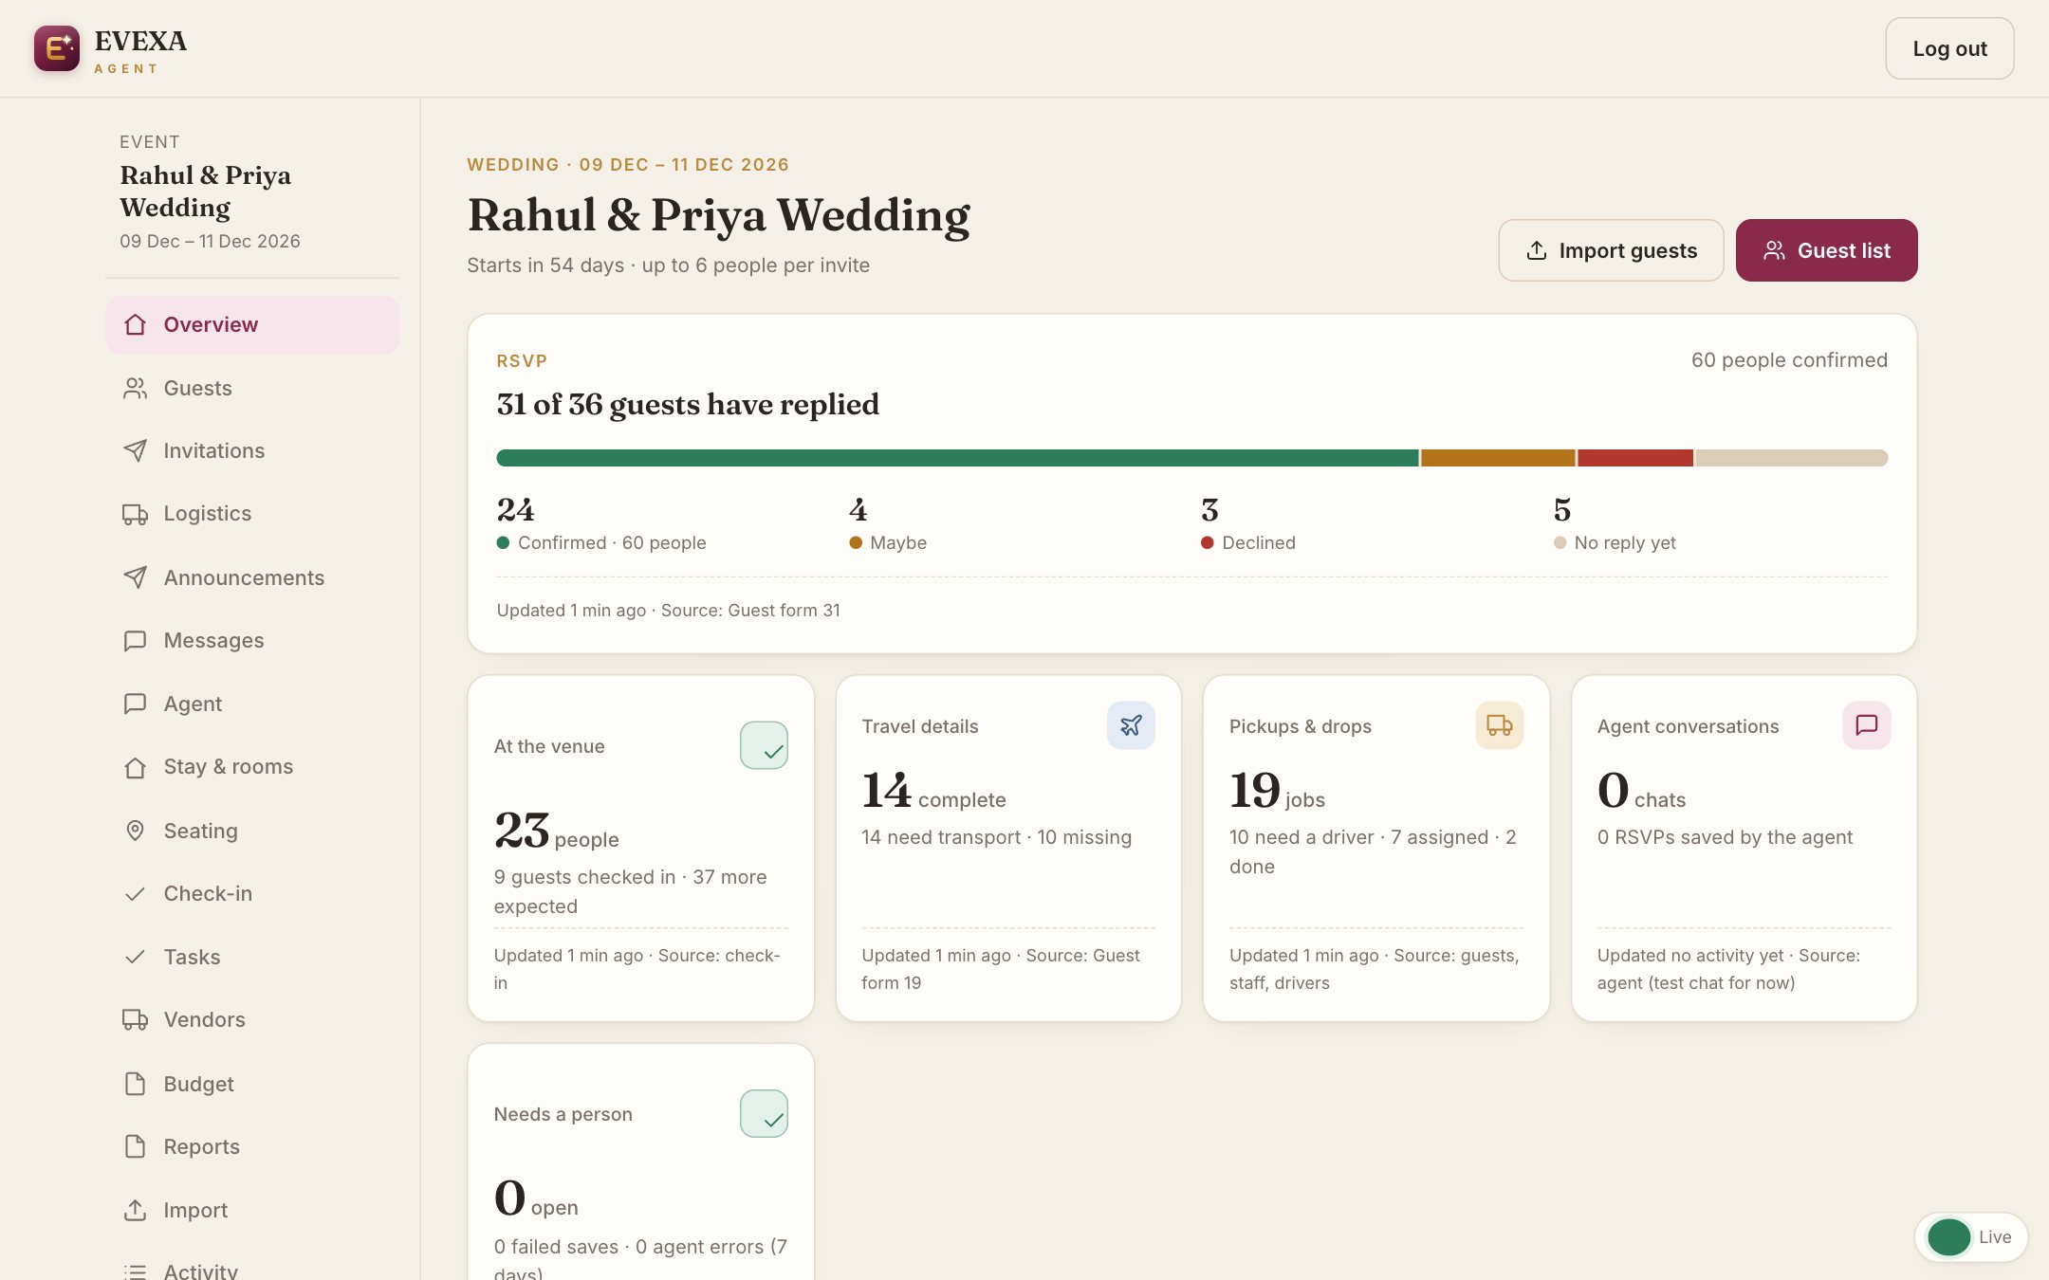Image resolution: width=2049 pixels, height=1280 pixels.
Task: Click the Messages chat bubble icon
Action: [136, 641]
